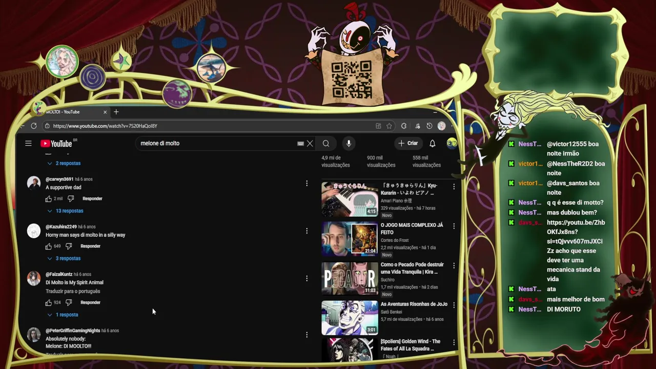
Task: Like the comment by @Kazuhira2249
Action: pyautogui.click(x=49, y=246)
